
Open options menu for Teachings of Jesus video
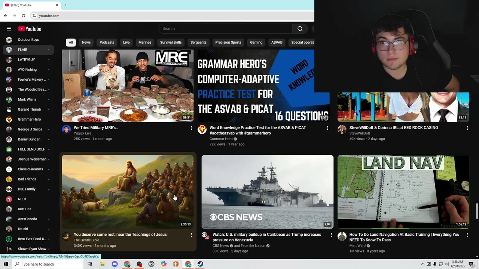coord(192,235)
